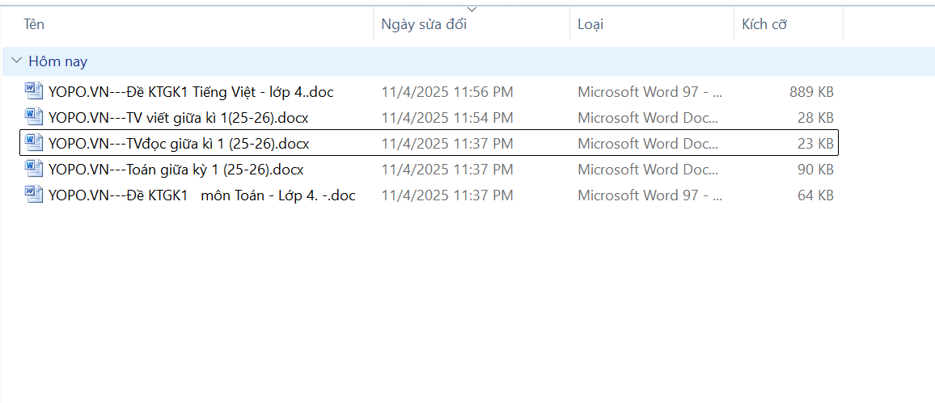Click the 889 KB size cell
This screenshot has width=935, height=403.
pyautogui.click(x=811, y=92)
